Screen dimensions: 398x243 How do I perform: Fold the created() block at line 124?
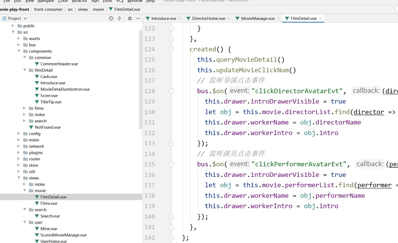click(x=171, y=49)
